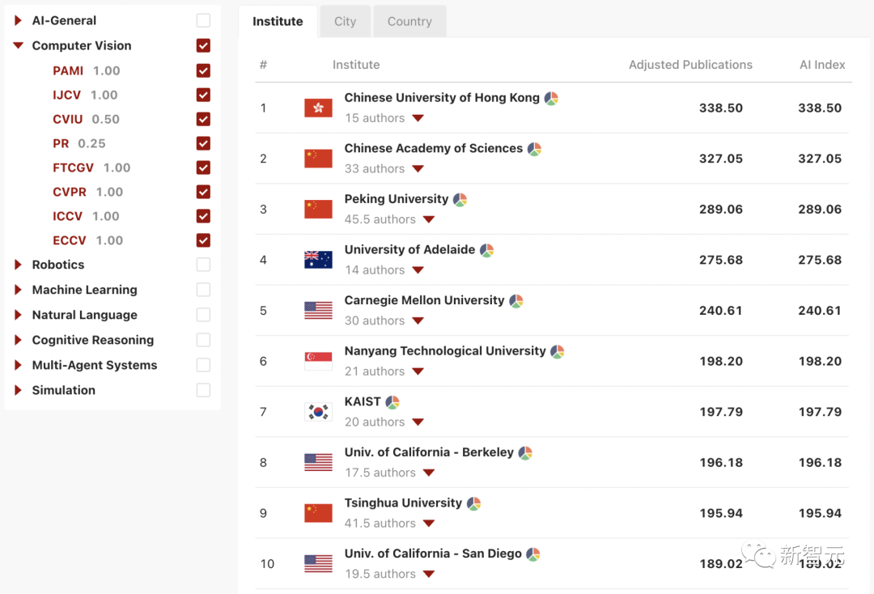Click the China flag beside Chinese Academy of Sciences
Image resolution: width=874 pixels, height=594 pixels.
pos(317,157)
